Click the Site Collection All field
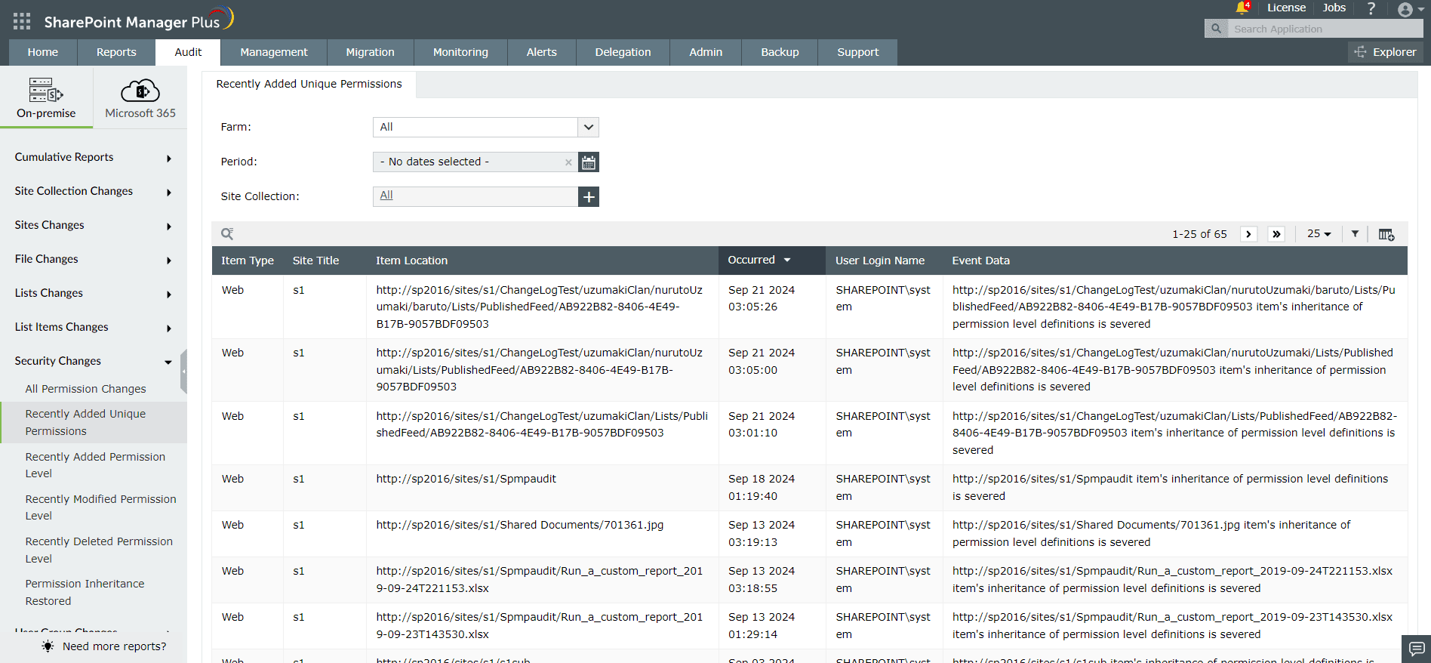This screenshot has width=1431, height=663. (x=475, y=197)
